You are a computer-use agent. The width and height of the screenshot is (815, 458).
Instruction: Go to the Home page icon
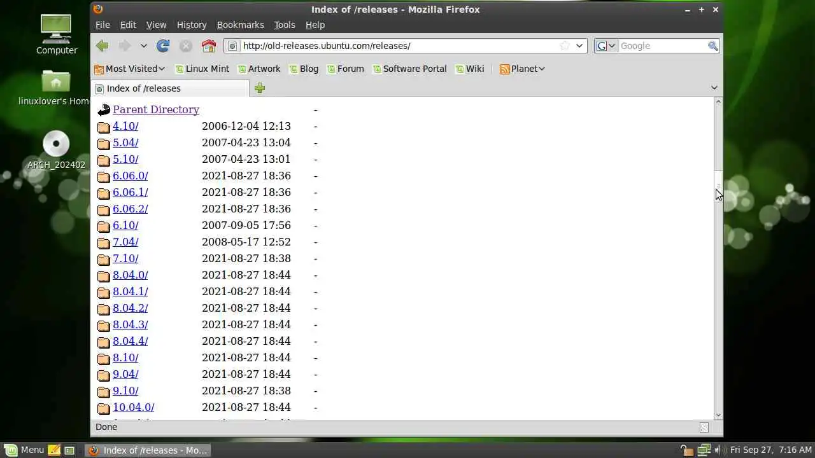(209, 46)
